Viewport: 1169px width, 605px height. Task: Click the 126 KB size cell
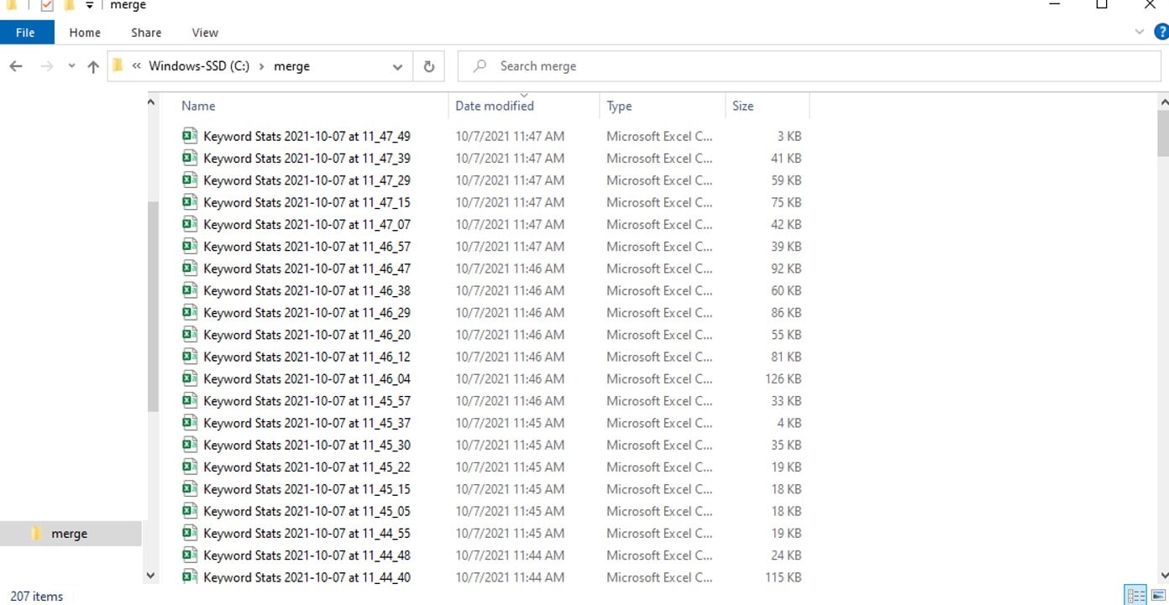(x=783, y=378)
